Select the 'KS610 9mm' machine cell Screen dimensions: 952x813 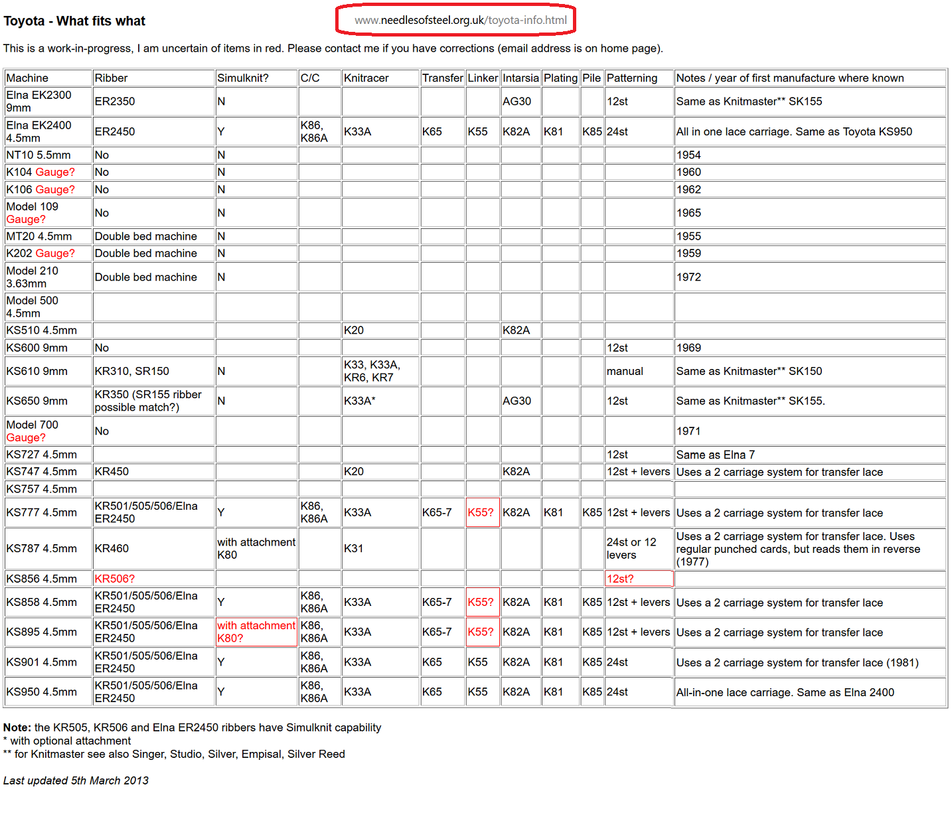pos(48,371)
